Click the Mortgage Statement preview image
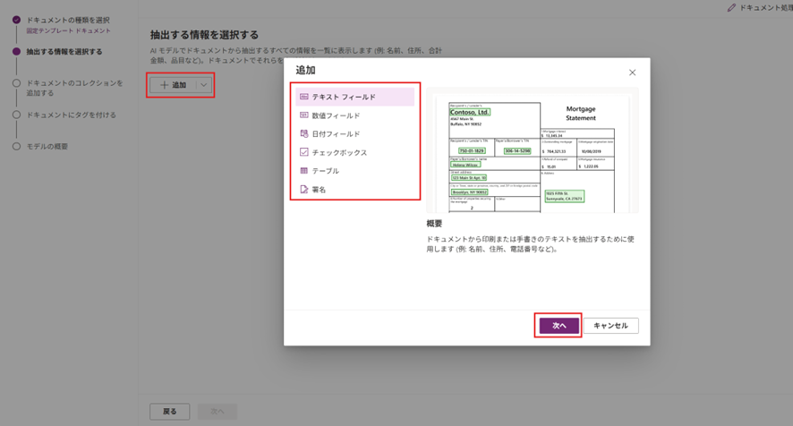 pos(532,150)
